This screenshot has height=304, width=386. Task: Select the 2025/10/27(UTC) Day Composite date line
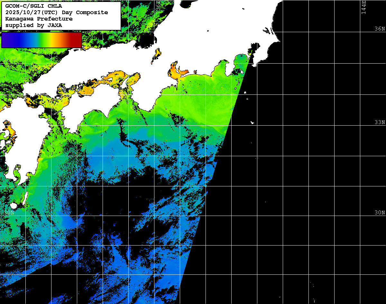point(57,12)
